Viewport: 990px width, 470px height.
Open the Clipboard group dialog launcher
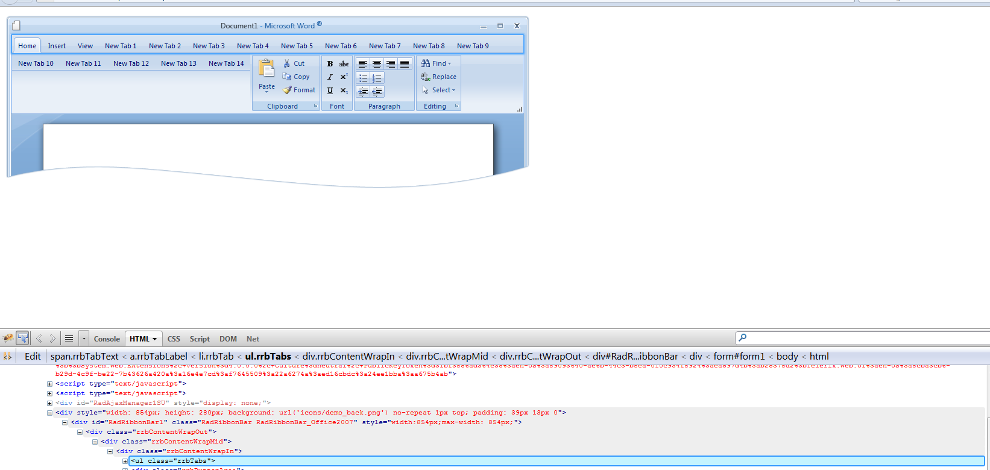tap(315, 106)
